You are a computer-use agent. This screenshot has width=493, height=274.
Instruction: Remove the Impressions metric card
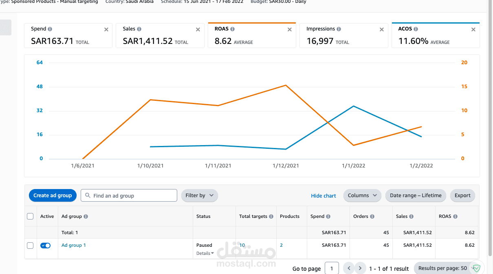tap(382, 30)
